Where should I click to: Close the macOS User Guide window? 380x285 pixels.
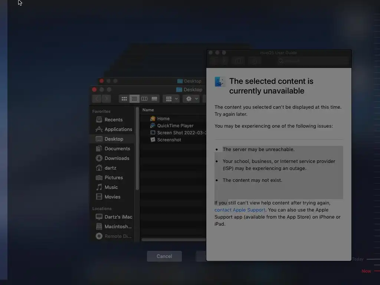pos(211,53)
